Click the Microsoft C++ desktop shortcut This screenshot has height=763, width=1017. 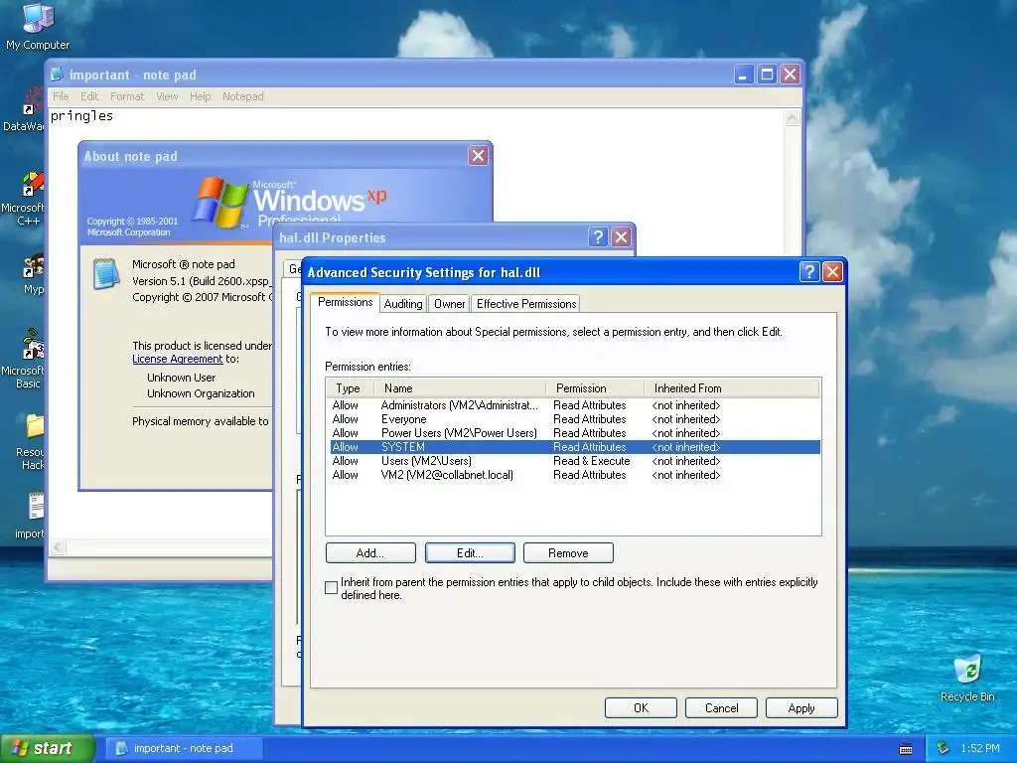(x=26, y=199)
